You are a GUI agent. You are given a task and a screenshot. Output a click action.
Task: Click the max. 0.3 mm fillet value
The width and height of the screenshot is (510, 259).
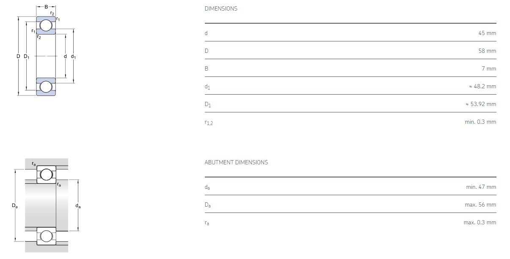tap(480, 222)
